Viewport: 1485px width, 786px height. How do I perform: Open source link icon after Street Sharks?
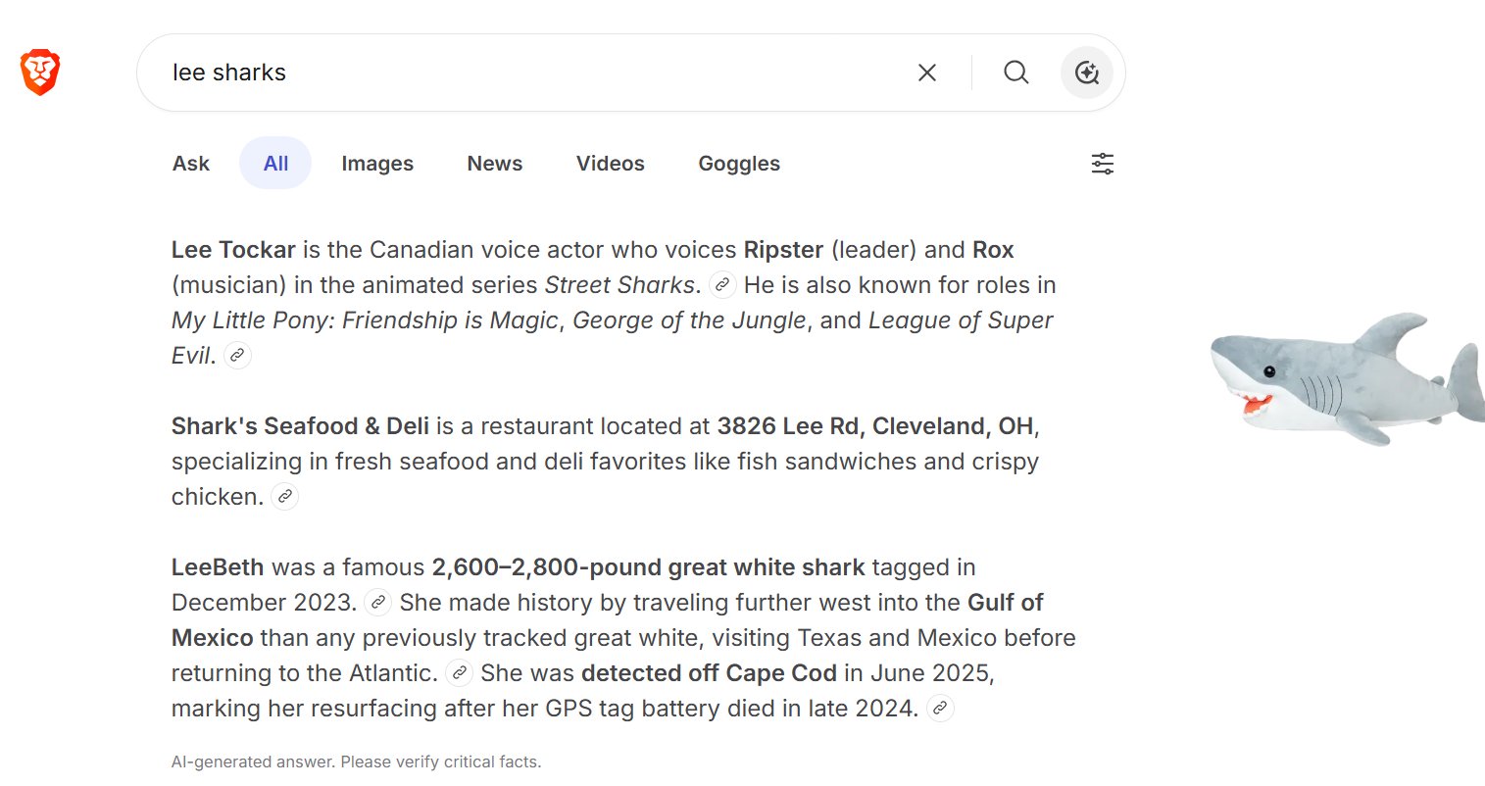point(722,285)
